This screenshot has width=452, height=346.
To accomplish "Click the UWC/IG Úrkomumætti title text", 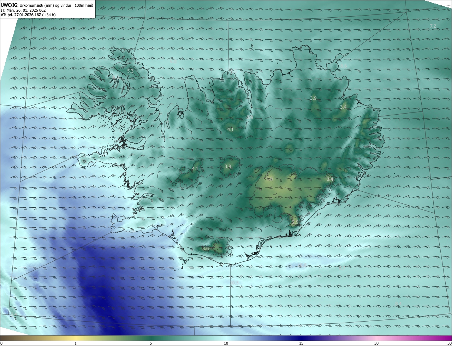I will click(47, 5).
